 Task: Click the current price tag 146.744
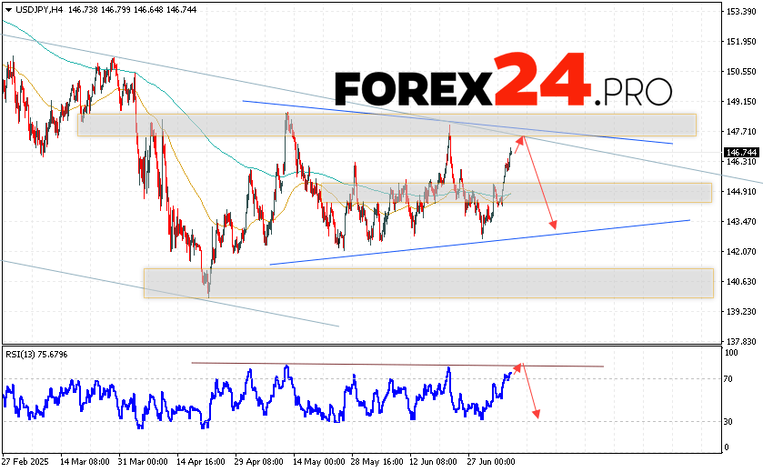[740, 152]
